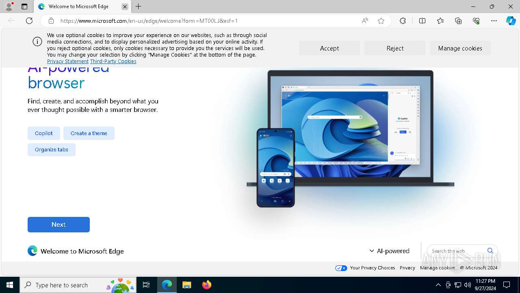Open a new tab with plus button

click(139, 7)
